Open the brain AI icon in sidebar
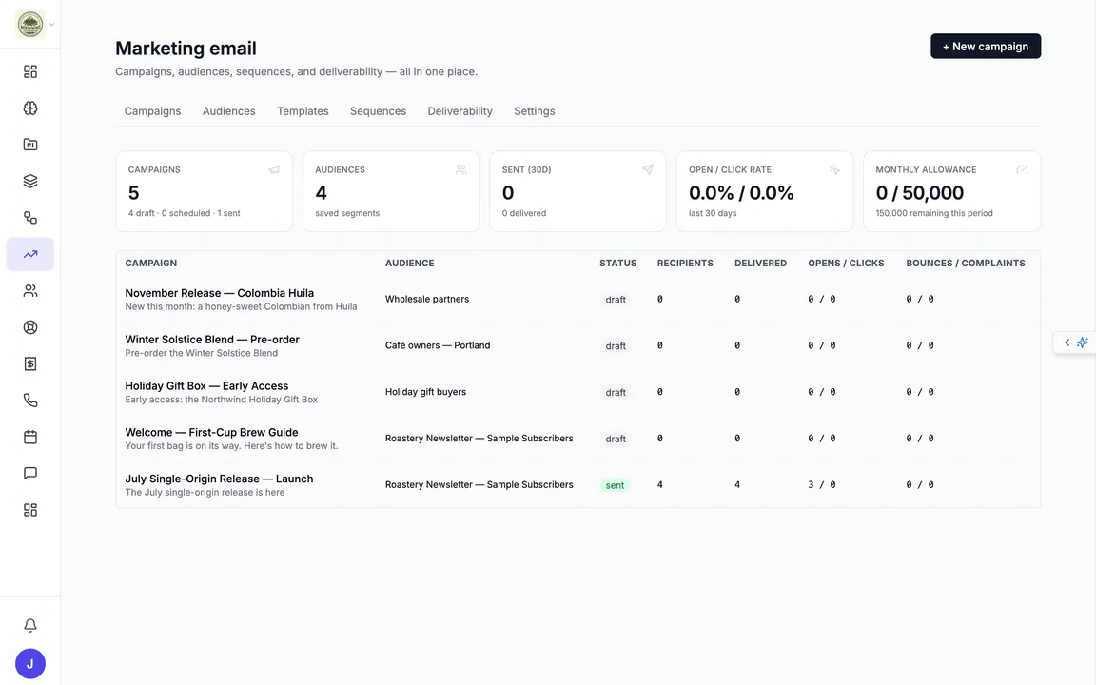1096x685 pixels. point(30,108)
